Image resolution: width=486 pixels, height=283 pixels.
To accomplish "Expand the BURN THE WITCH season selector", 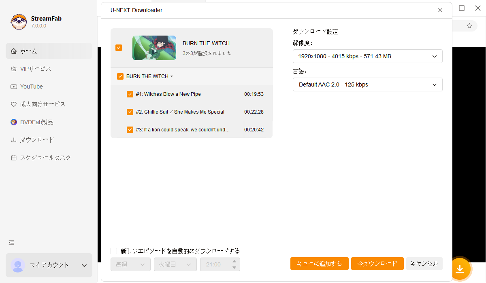I will (x=172, y=76).
